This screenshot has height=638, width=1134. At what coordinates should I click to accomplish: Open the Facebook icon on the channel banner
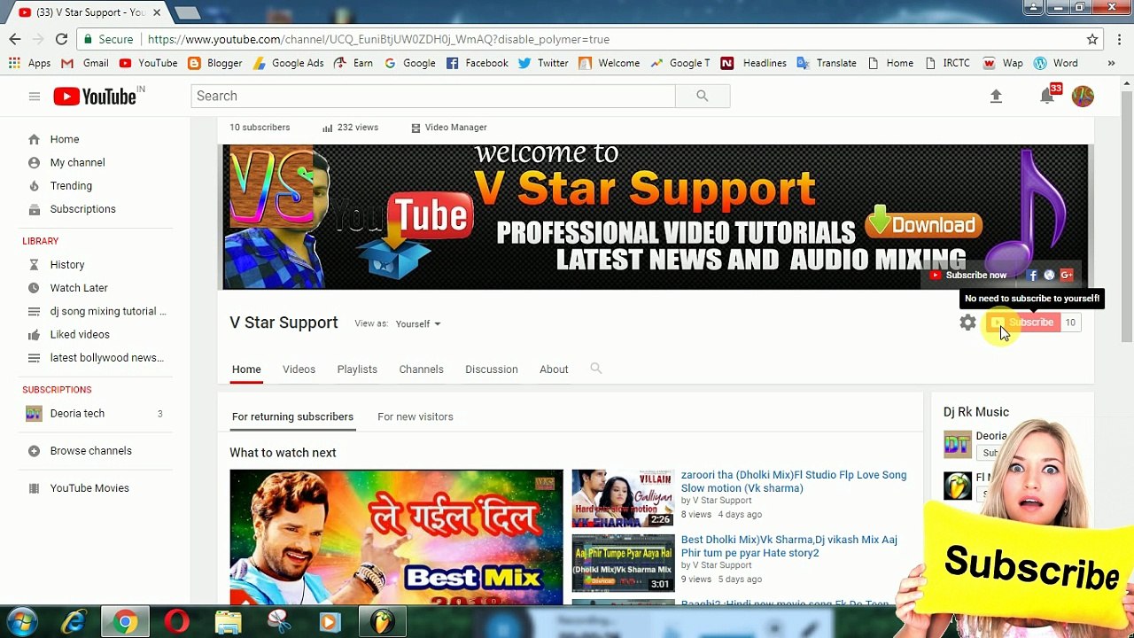pos(1032,276)
